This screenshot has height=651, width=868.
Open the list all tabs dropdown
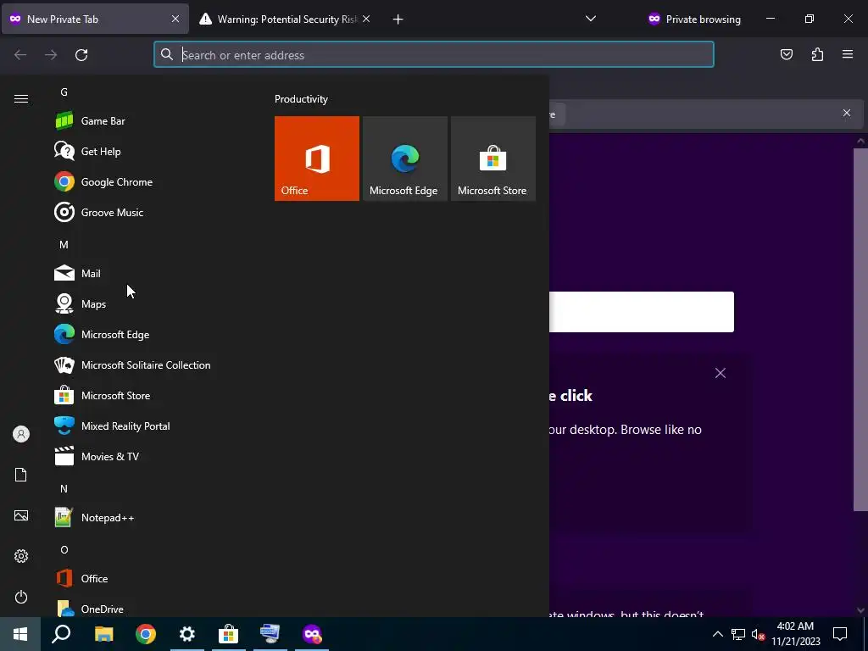pos(591,19)
